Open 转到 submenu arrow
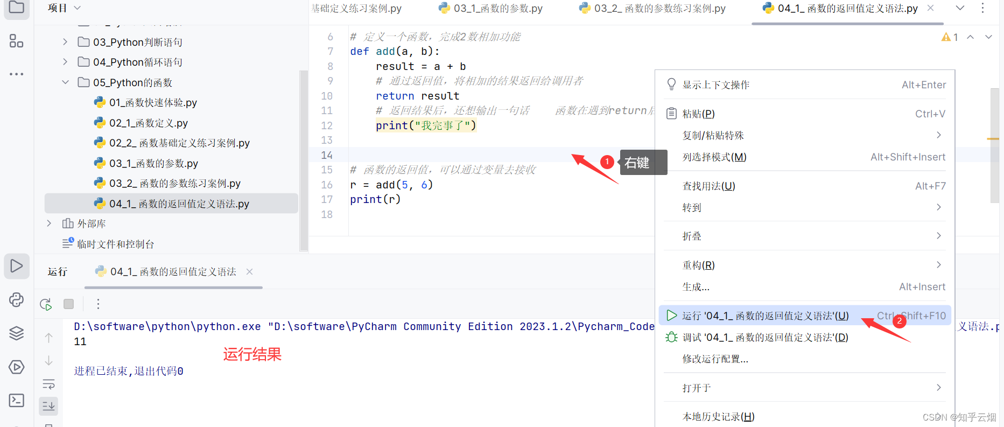This screenshot has width=1004, height=427. 938,207
